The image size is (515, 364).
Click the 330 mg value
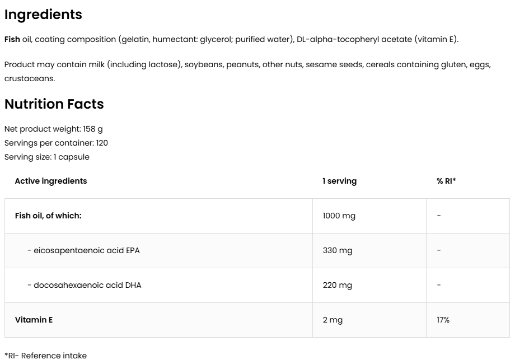(x=338, y=250)
